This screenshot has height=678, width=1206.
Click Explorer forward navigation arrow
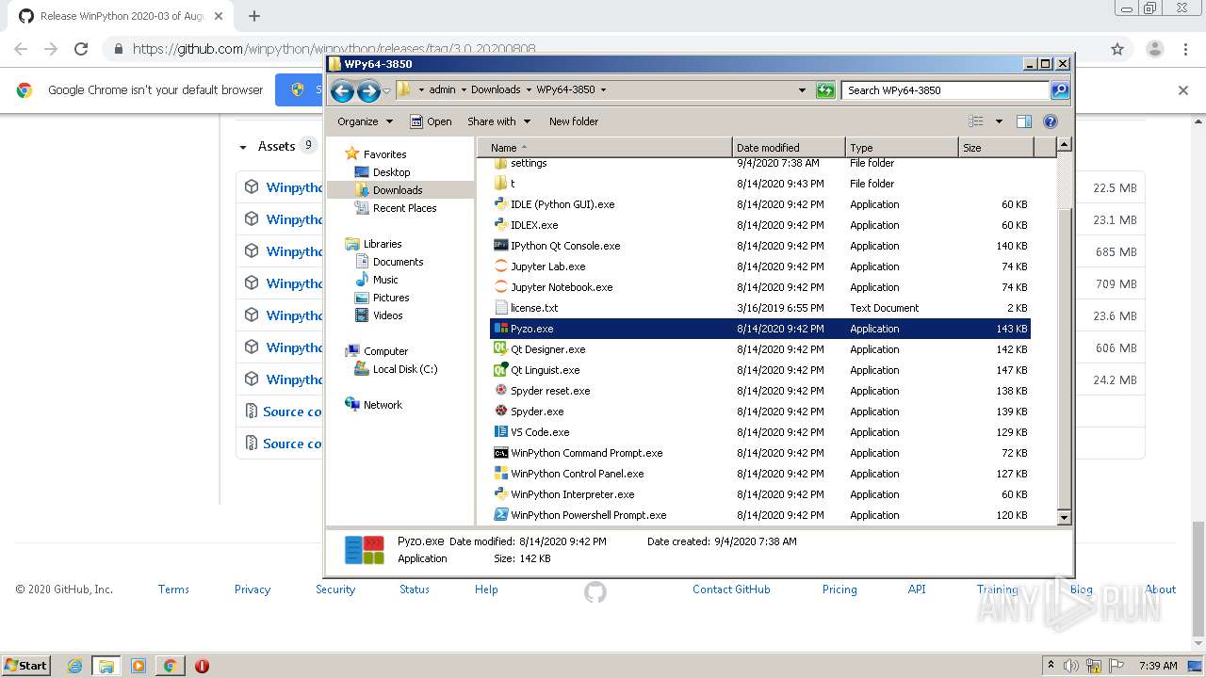pos(368,90)
